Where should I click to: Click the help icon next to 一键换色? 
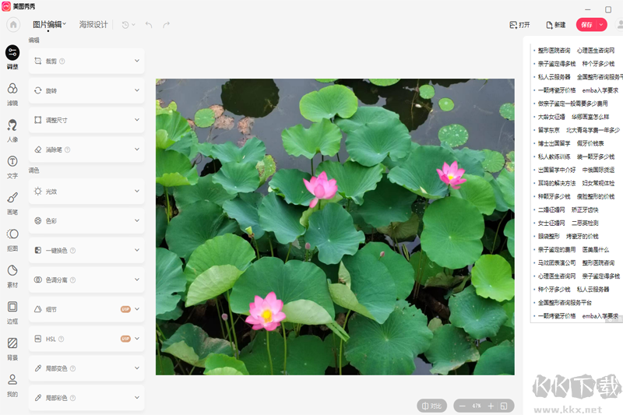click(x=72, y=251)
